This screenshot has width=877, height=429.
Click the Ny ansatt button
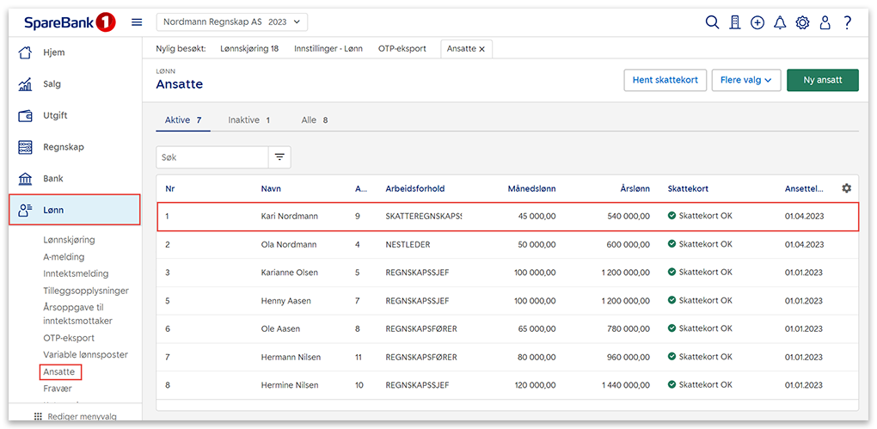coord(822,80)
